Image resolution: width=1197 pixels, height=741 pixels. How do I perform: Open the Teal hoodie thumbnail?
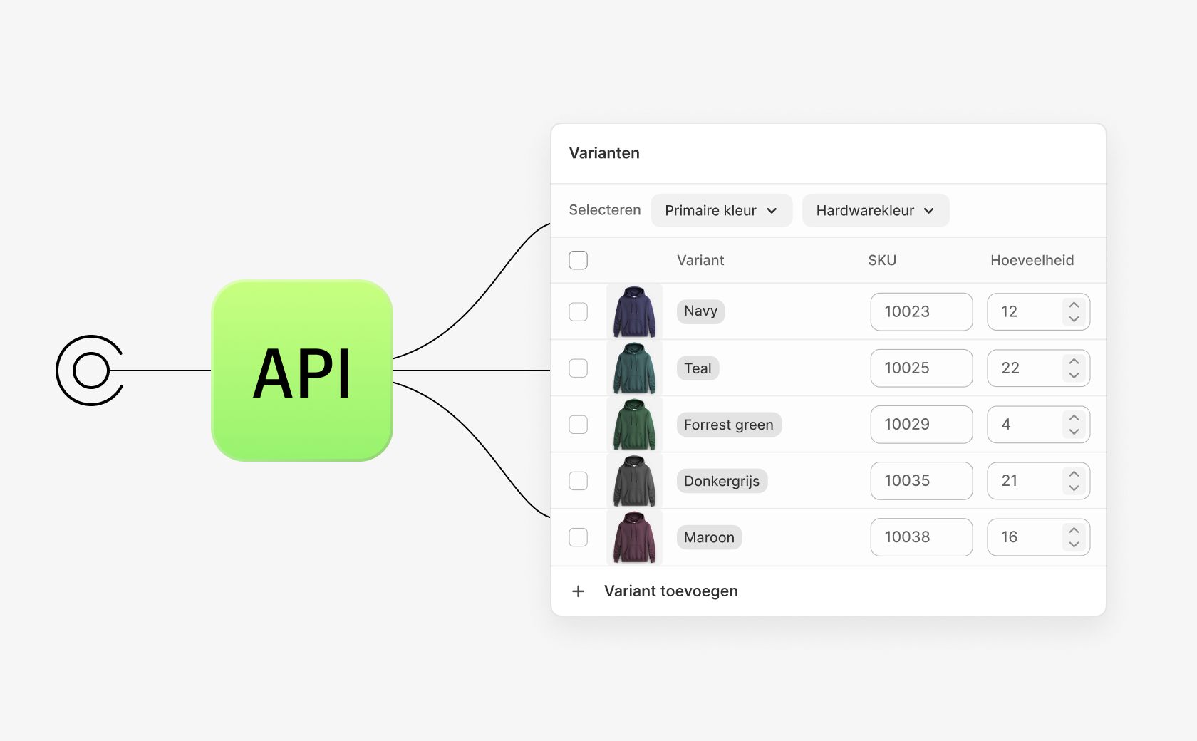[x=634, y=368]
